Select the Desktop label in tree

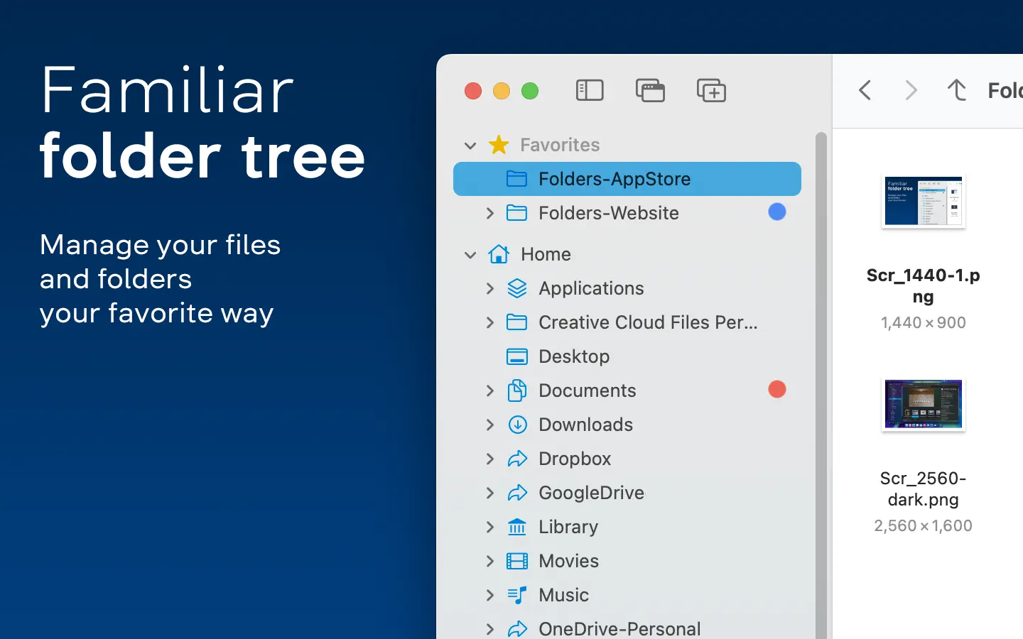(574, 356)
